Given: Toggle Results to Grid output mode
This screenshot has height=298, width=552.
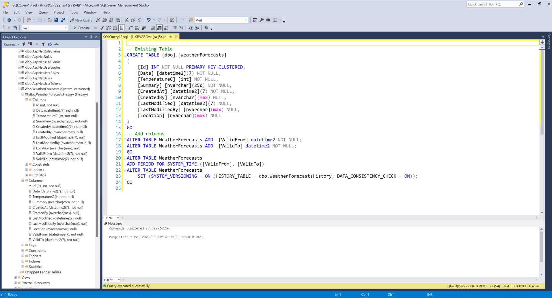Looking at the screenshot, I should click(x=159, y=28).
